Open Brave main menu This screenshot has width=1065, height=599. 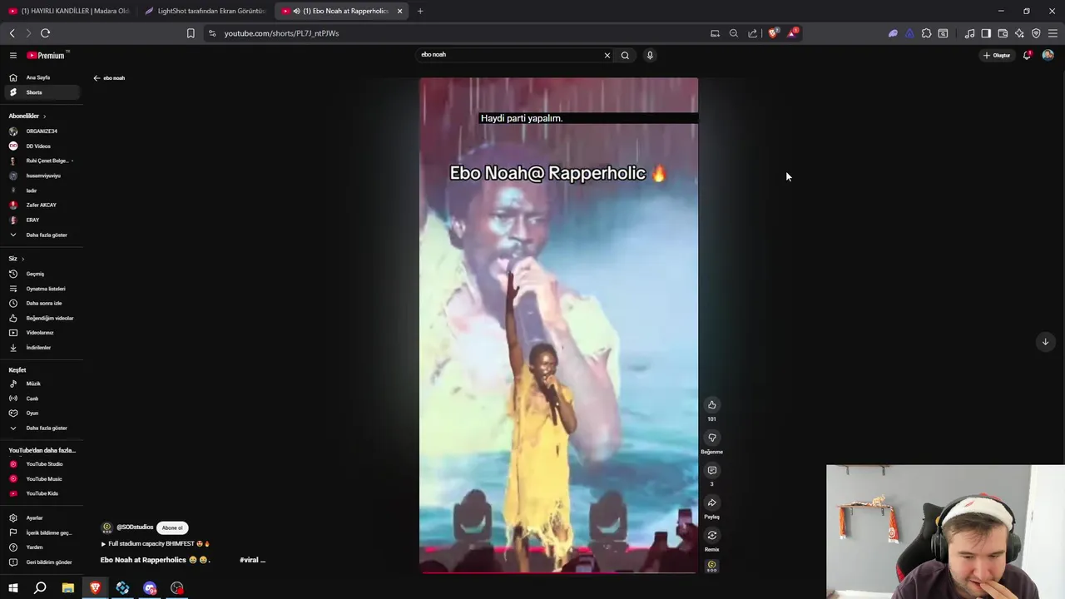click(1053, 33)
